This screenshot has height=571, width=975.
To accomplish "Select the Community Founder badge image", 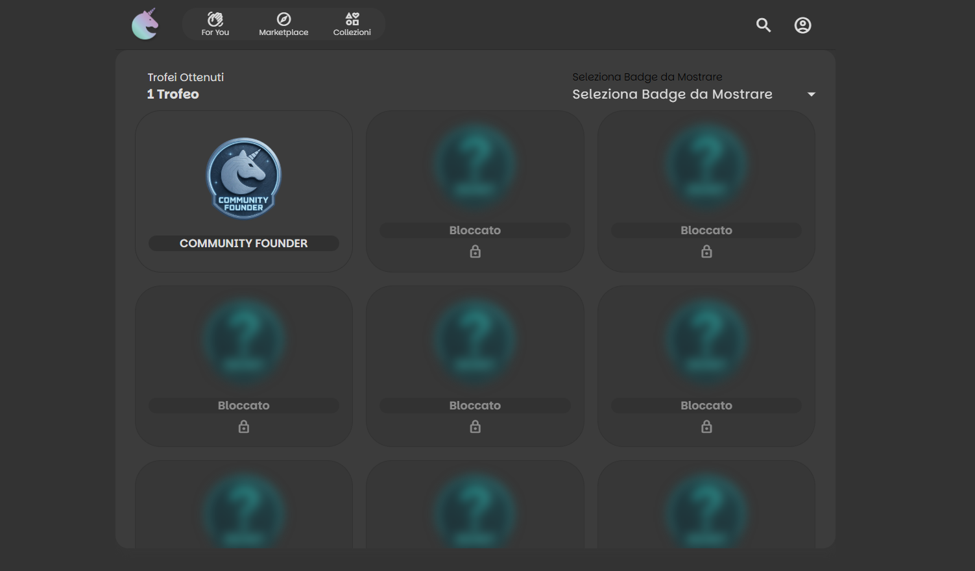I will click(x=244, y=178).
